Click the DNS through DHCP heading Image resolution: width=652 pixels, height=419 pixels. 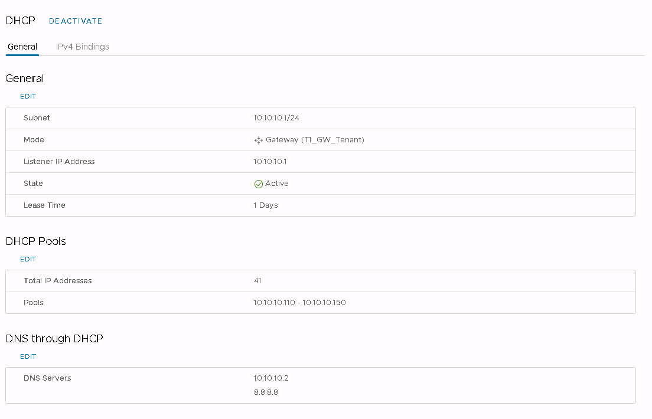point(54,339)
